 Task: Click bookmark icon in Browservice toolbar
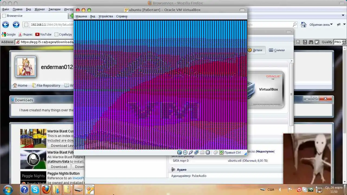[x=298, y=42]
